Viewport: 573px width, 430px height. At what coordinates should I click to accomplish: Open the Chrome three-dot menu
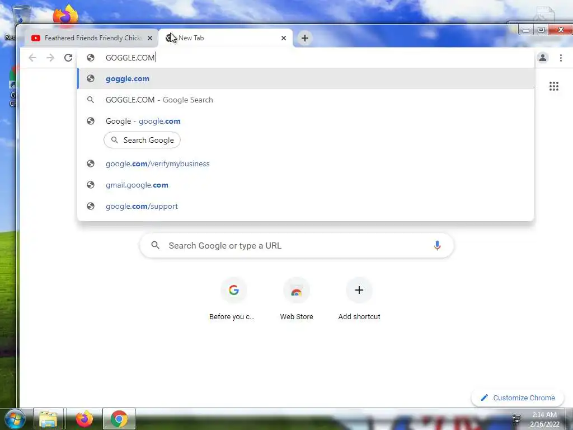(x=561, y=58)
